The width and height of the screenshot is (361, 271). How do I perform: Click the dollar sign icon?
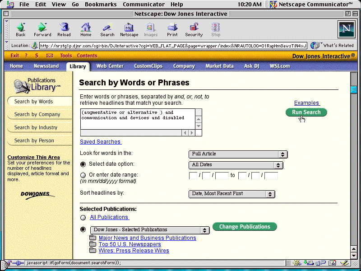point(37,56)
